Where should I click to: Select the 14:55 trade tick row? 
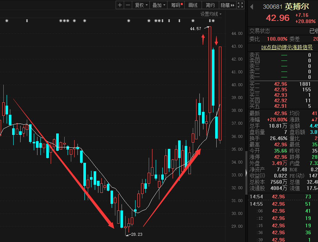coord(283,204)
